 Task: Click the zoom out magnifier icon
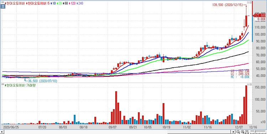tap(238, 132)
